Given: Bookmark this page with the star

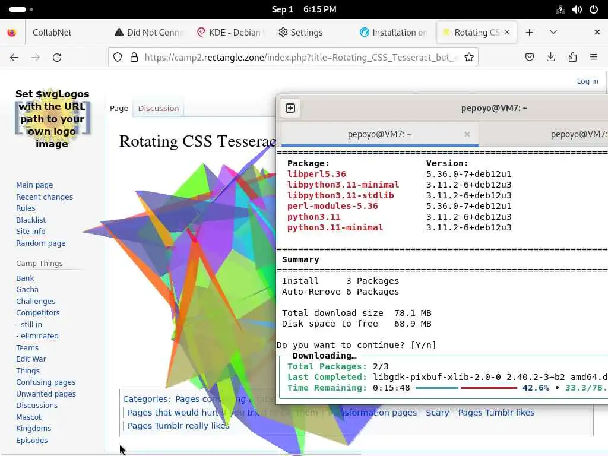Looking at the screenshot, I should (469, 58).
